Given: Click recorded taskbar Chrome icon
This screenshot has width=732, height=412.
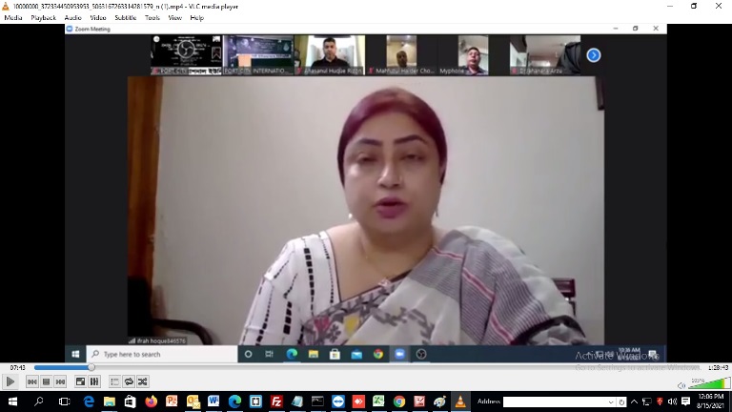Looking at the screenshot, I should [x=378, y=354].
